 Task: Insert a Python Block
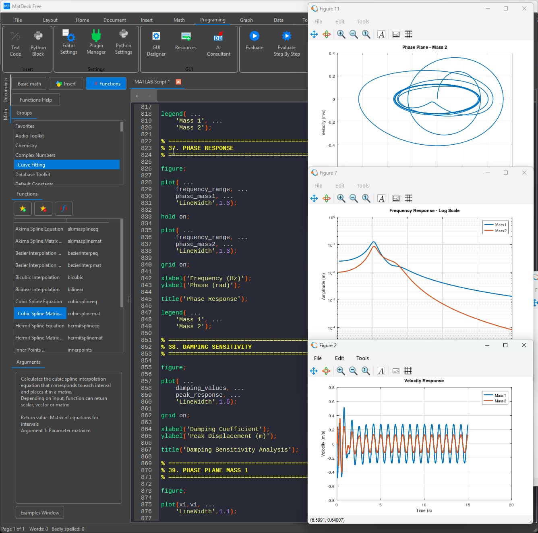38,44
